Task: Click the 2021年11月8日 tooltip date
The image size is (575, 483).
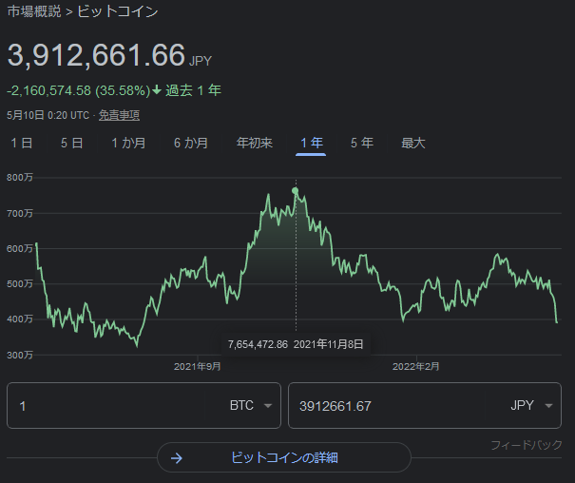Action: click(329, 344)
